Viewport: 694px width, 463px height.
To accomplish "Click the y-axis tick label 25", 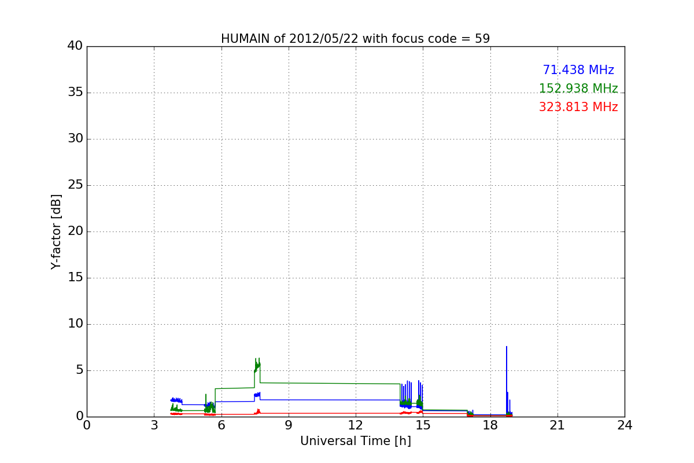I will coord(75,185).
